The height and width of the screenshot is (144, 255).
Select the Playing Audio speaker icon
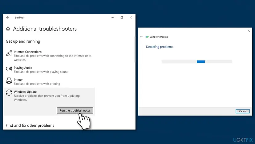[x=9, y=69]
